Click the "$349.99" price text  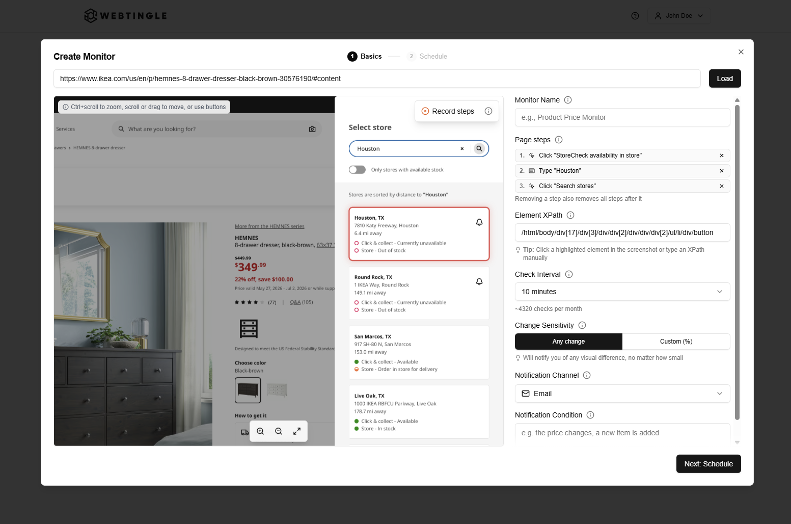click(250, 266)
